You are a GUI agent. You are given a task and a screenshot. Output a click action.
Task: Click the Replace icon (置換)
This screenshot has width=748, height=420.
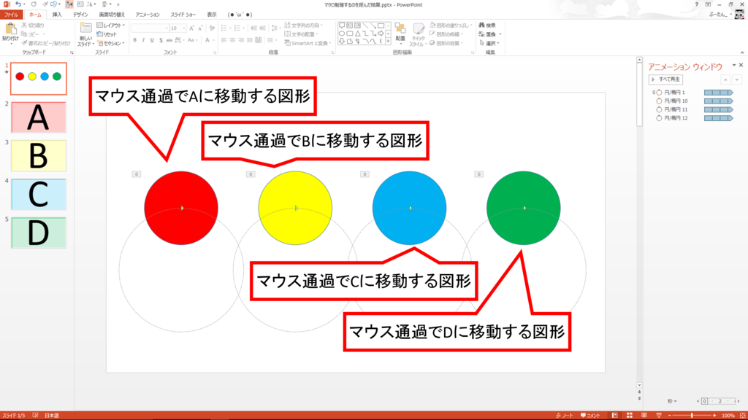[x=482, y=34]
